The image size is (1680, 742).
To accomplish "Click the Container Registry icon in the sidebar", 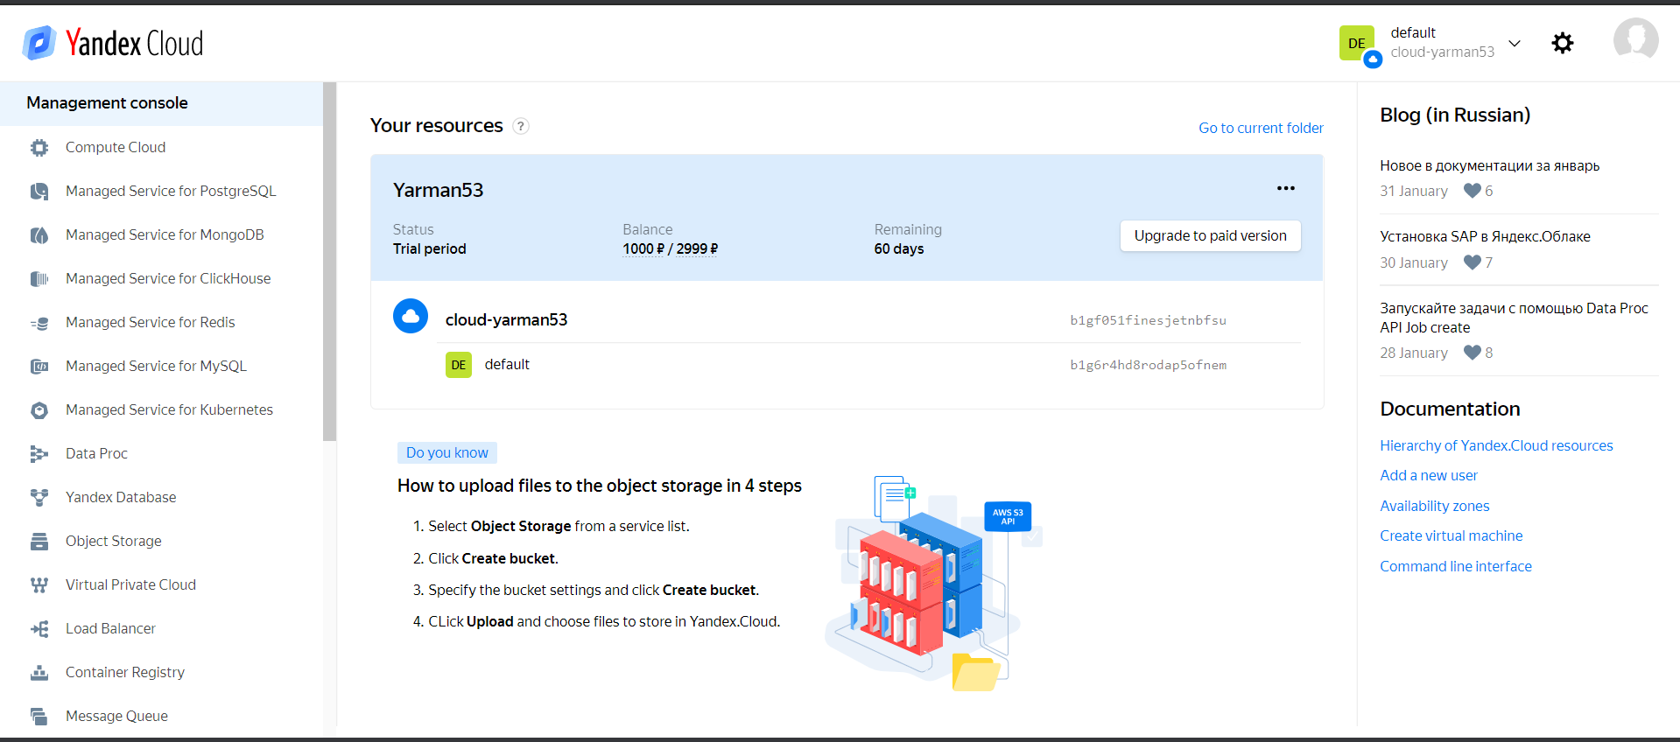I will pos(39,673).
